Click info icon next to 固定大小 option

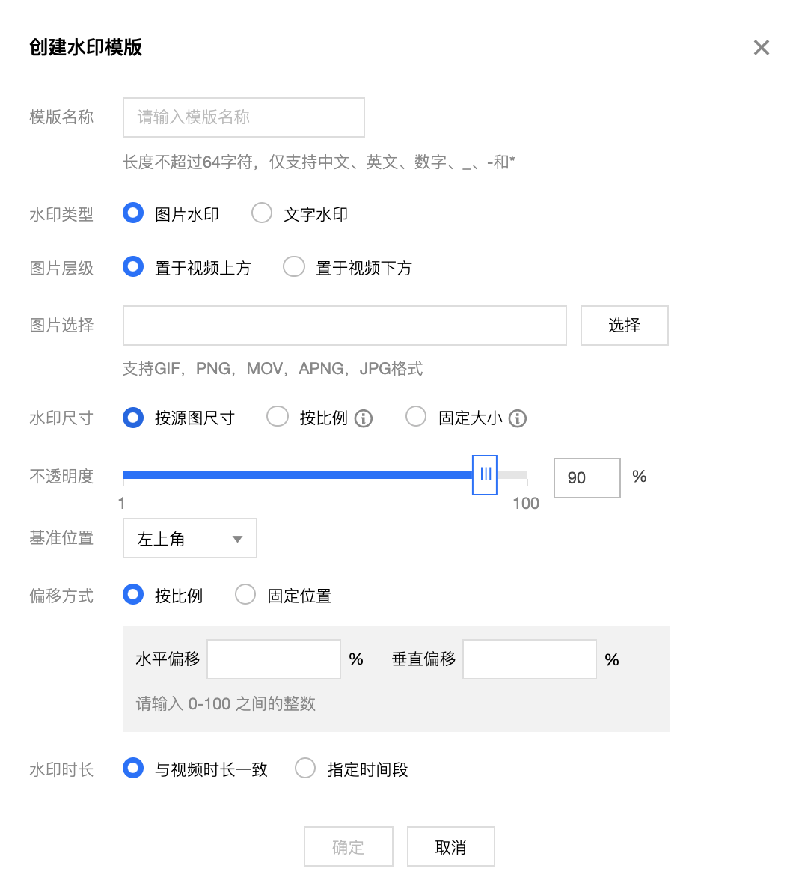(518, 418)
